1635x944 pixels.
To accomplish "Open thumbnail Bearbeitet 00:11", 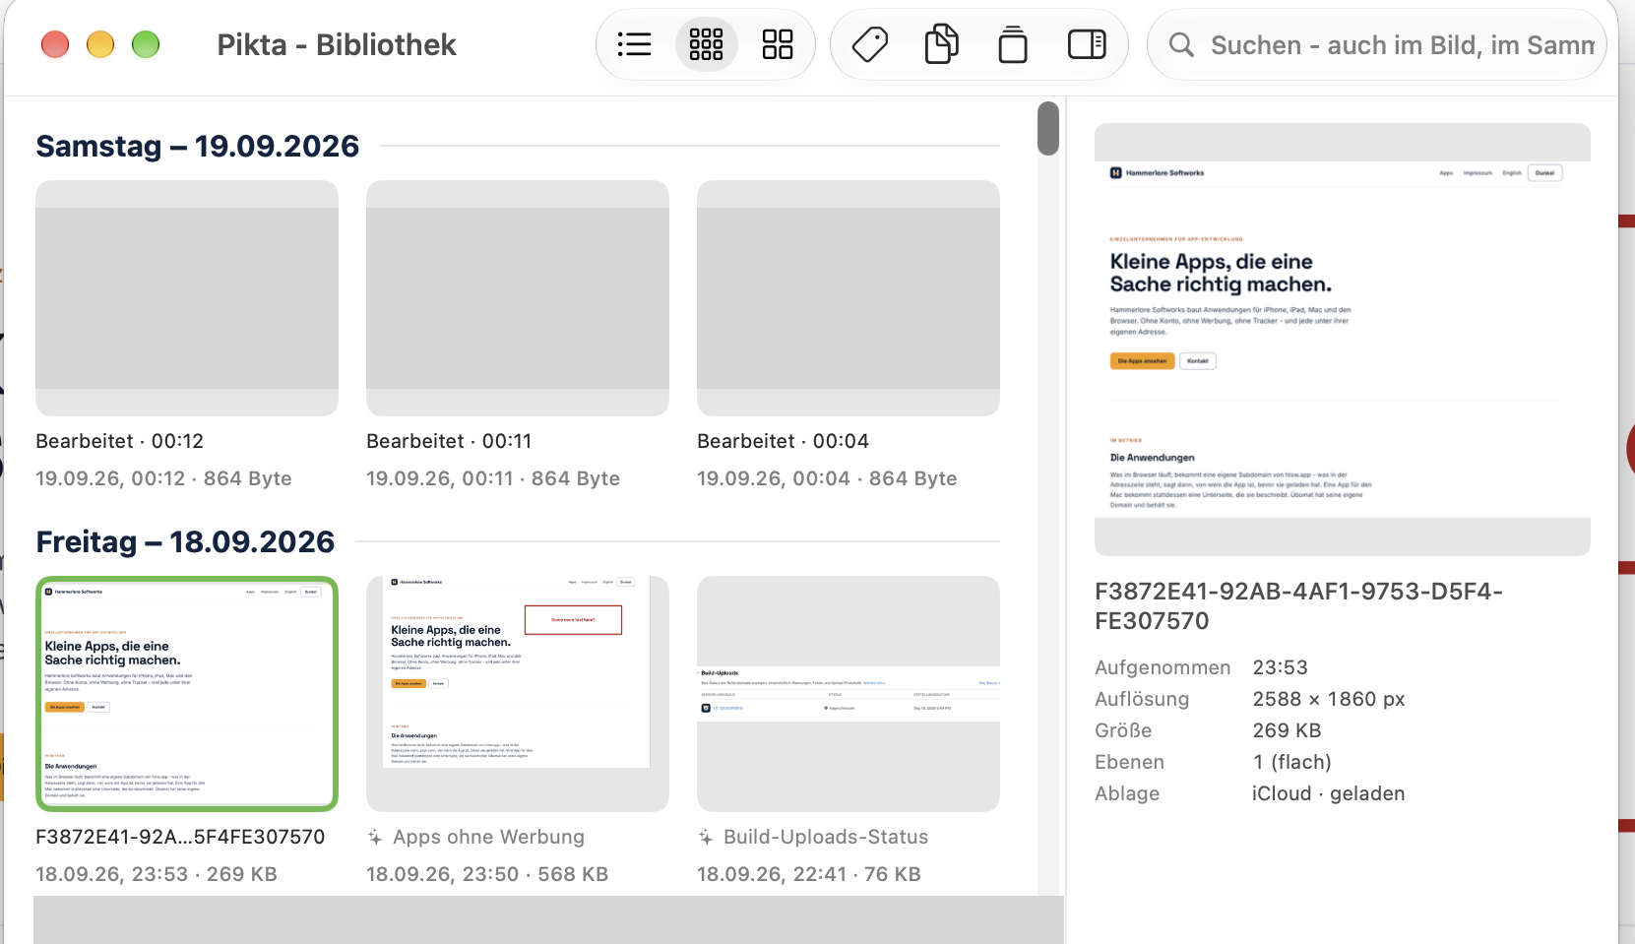I will click(x=518, y=298).
